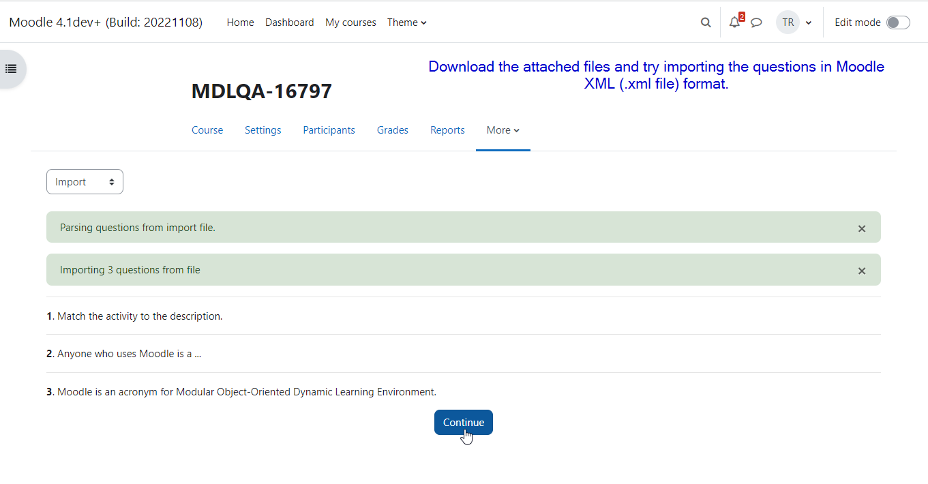Click the MDLQA-16797 course heading
This screenshot has width=928, height=484.
pos(262,91)
